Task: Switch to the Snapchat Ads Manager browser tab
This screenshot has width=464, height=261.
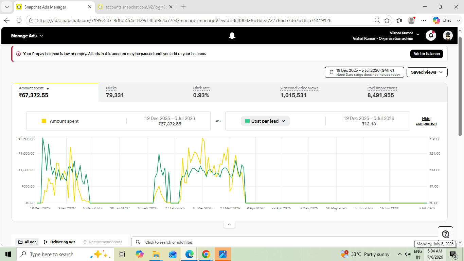Action: point(54,7)
